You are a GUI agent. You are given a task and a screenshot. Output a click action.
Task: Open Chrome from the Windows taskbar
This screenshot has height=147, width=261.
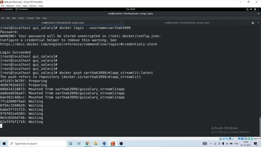point(87,143)
